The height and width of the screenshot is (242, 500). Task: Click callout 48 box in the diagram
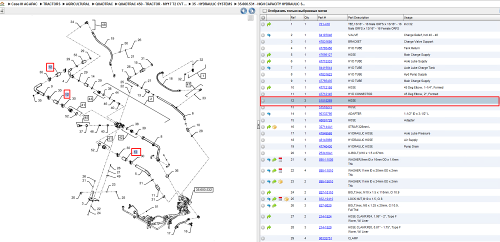point(103,24)
